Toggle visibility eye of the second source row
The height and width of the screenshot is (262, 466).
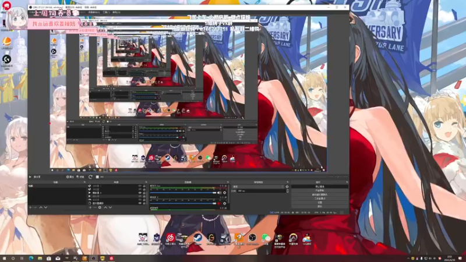click(140, 189)
